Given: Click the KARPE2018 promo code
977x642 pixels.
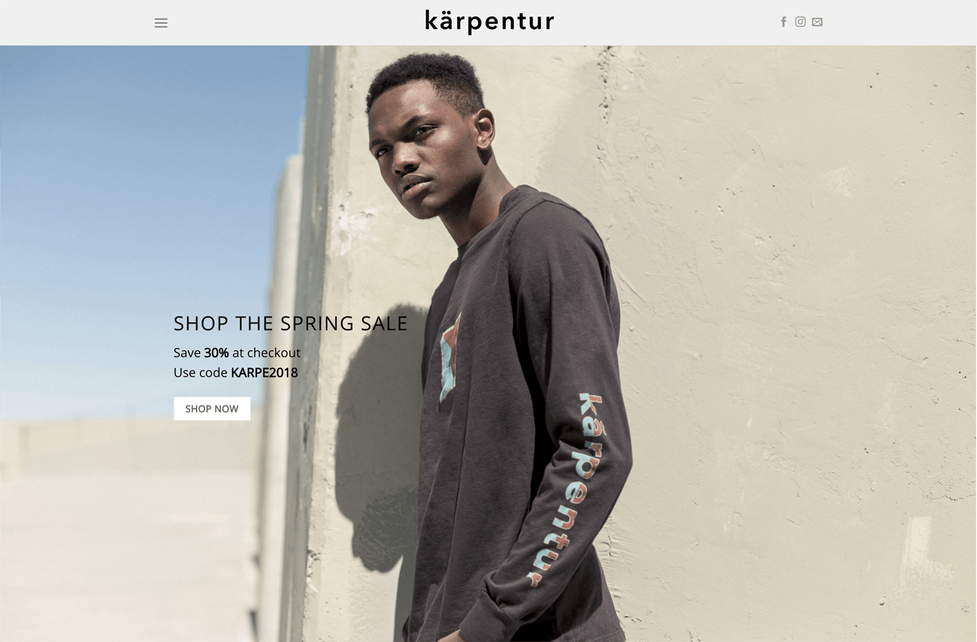Looking at the screenshot, I should (264, 373).
